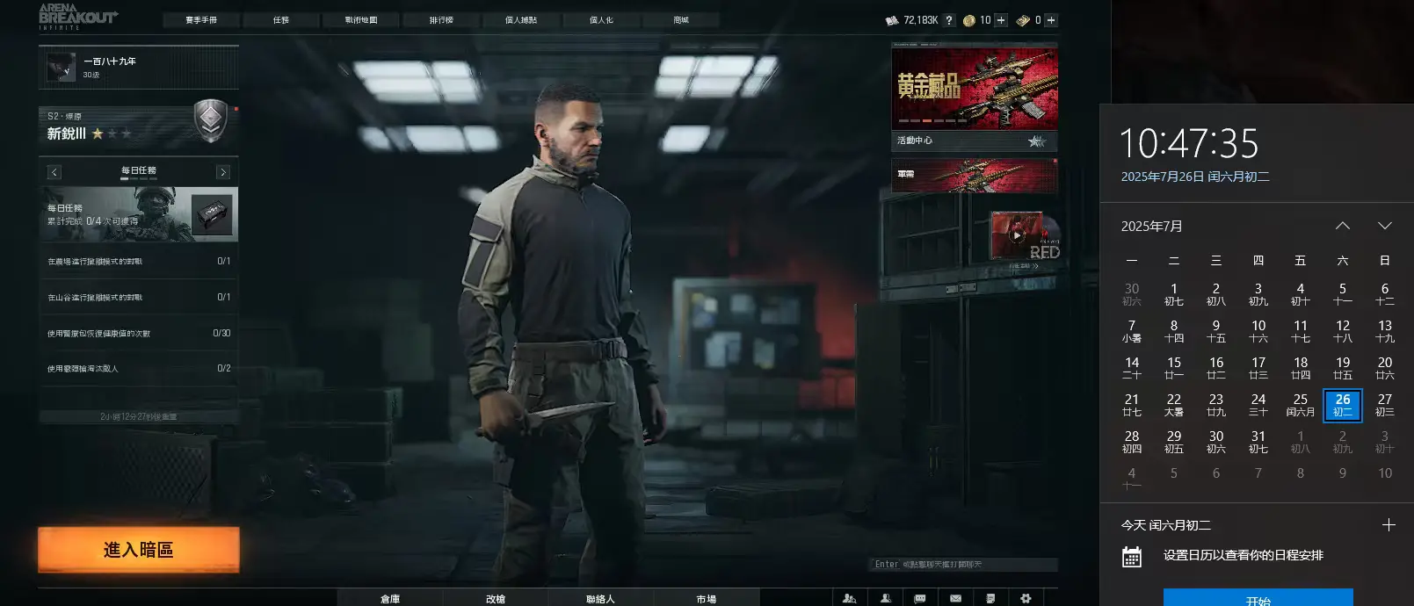Screen dimensions: 1414x606
Task: Click the 2025年7月 month header
Action: point(1152,227)
